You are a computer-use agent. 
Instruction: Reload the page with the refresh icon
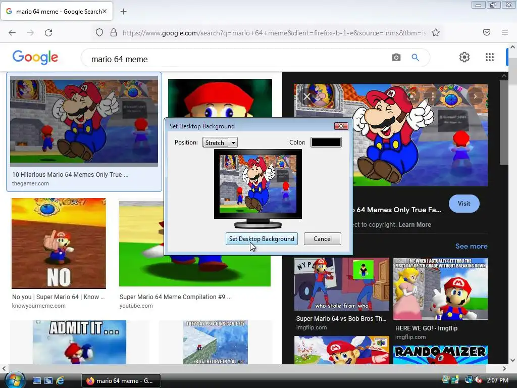coord(48,33)
